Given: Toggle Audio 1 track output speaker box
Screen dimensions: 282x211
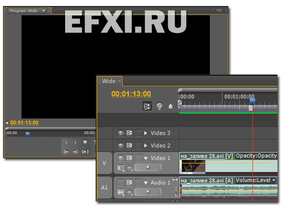Looking at the screenshot, I should pyautogui.click(x=121, y=182).
